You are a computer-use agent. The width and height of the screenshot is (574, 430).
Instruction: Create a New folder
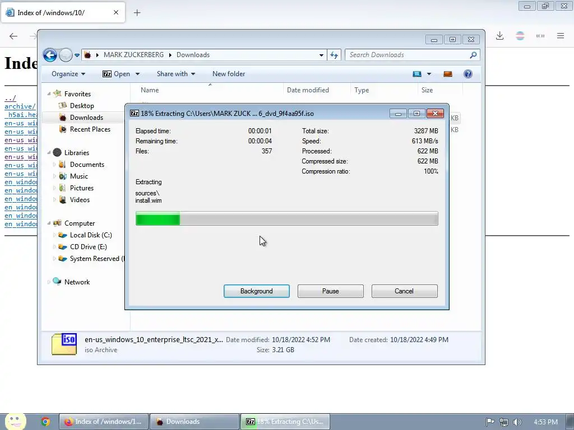pyautogui.click(x=229, y=74)
